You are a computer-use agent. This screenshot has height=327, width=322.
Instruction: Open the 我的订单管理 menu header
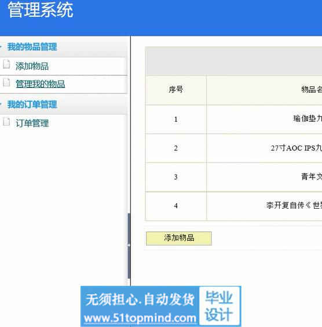[32, 104]
